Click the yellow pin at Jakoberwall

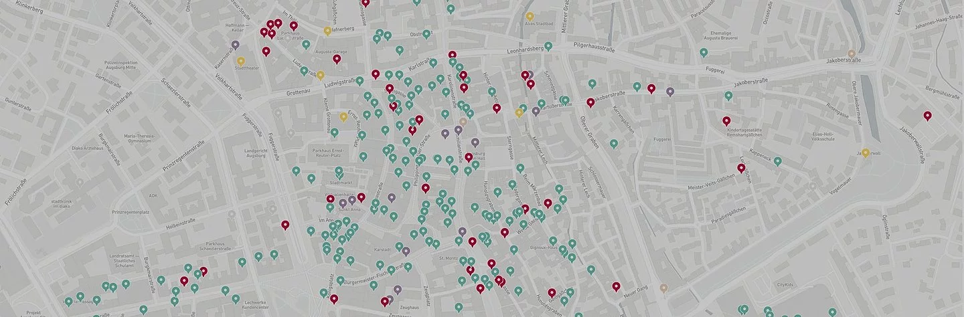(x=865, y=154)
